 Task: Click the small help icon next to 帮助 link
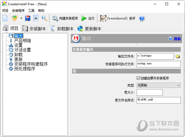tap(171, 39)
